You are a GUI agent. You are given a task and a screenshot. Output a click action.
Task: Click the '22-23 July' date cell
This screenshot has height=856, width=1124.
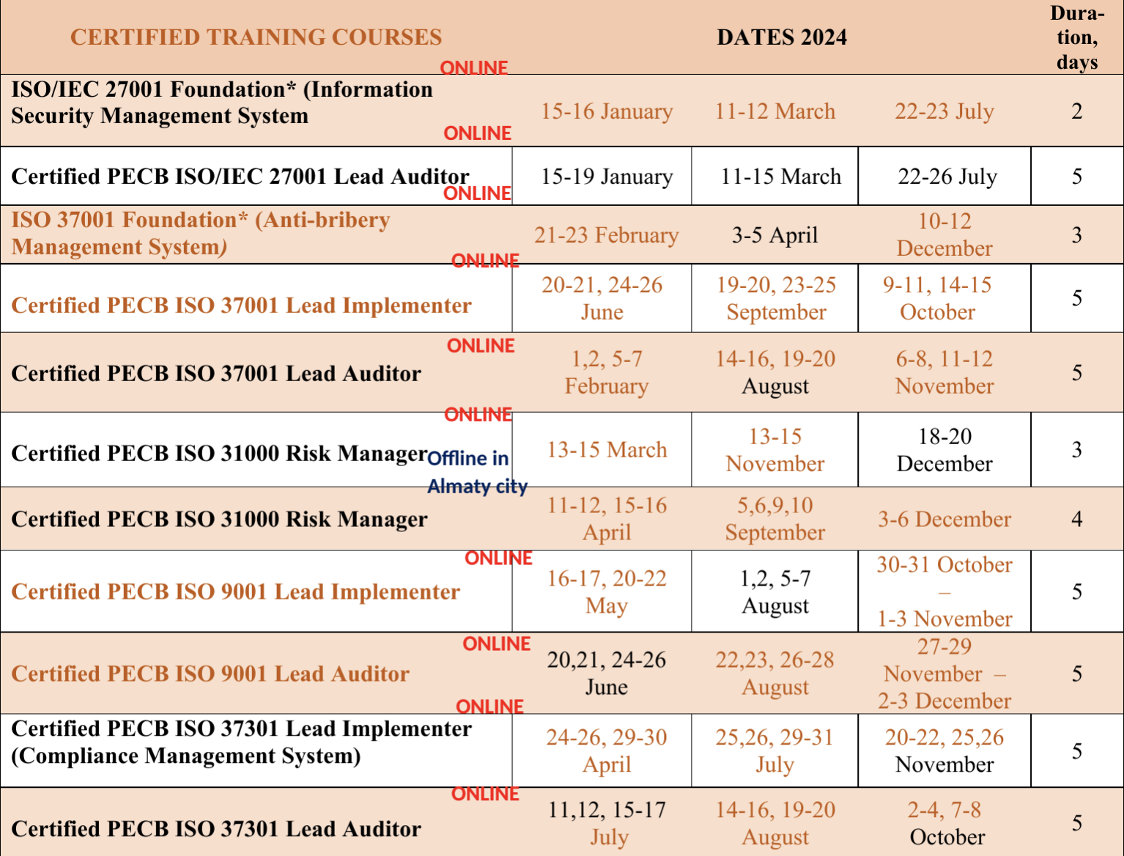(944, 111)
